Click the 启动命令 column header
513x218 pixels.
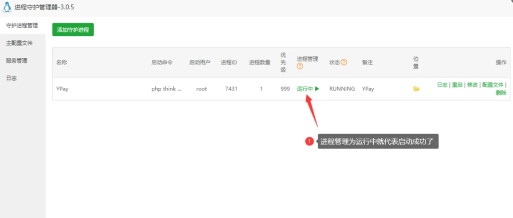162,62
